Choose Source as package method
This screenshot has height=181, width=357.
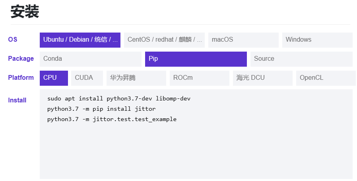(x=301, y=59)
